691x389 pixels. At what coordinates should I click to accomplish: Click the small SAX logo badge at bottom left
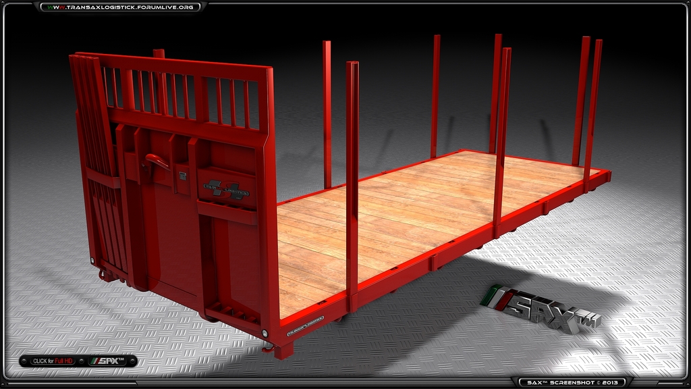click(108, 361)
